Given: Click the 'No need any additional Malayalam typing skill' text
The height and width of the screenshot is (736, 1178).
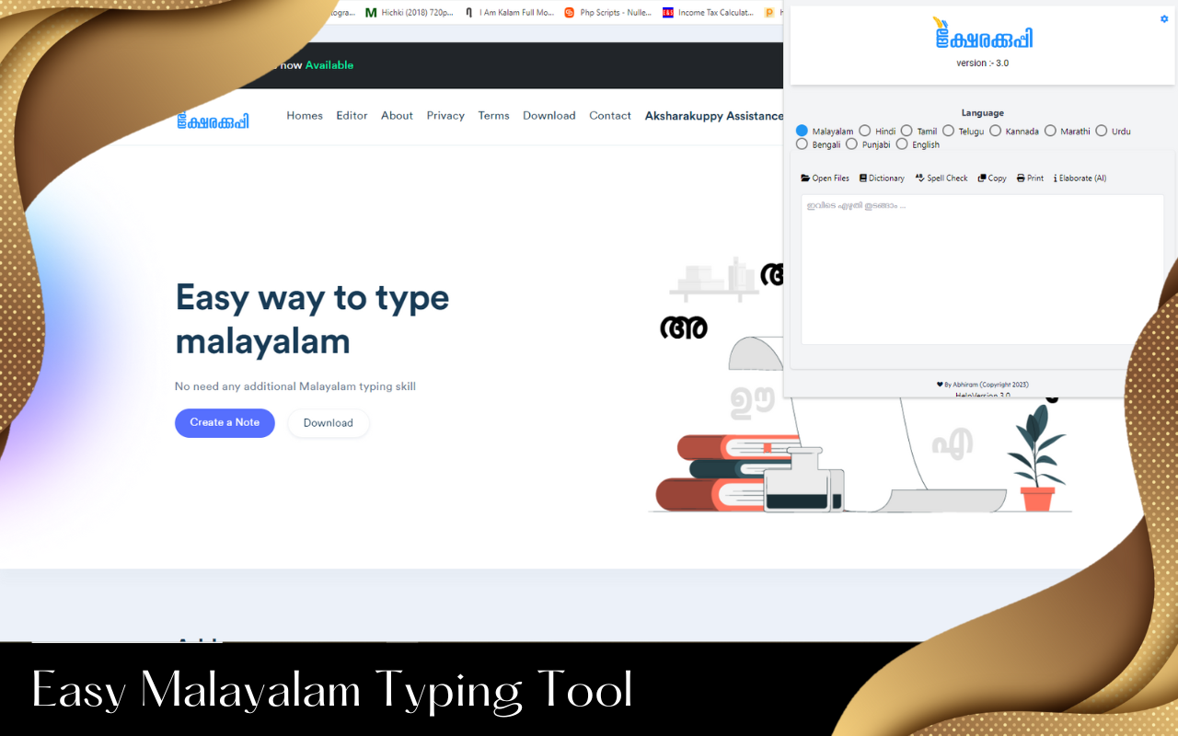Looking at the screenshot, I should 295,386.
